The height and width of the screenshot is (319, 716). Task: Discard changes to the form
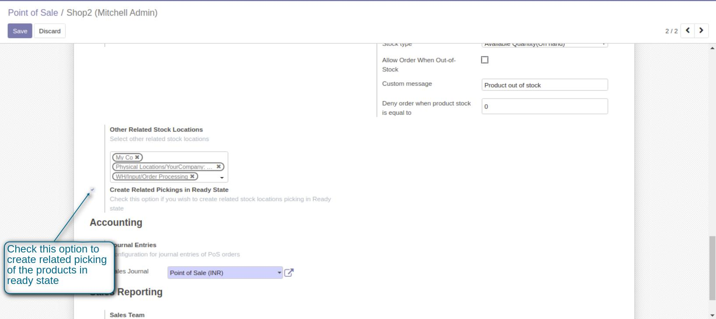pyautogui.click(x=49, y=31)
